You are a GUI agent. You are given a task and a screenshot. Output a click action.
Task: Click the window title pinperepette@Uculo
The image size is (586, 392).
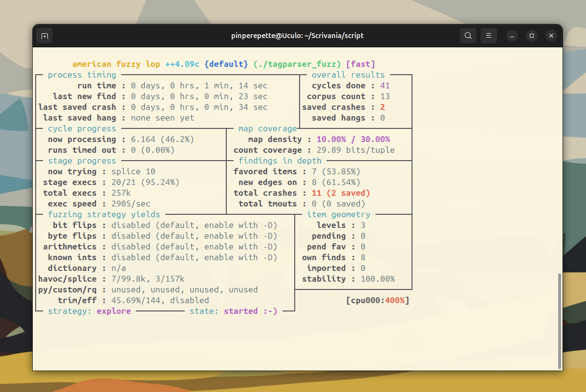coord(297,36)
